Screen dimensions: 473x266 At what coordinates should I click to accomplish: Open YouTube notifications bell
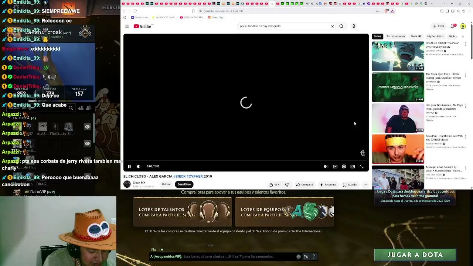453,26
